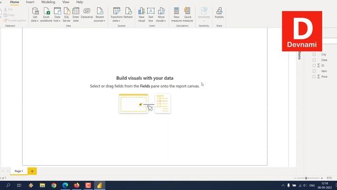Adjust the zoom slider handle
The width and height of the screenshot is (337, 190).
click(x=306, y=178)
